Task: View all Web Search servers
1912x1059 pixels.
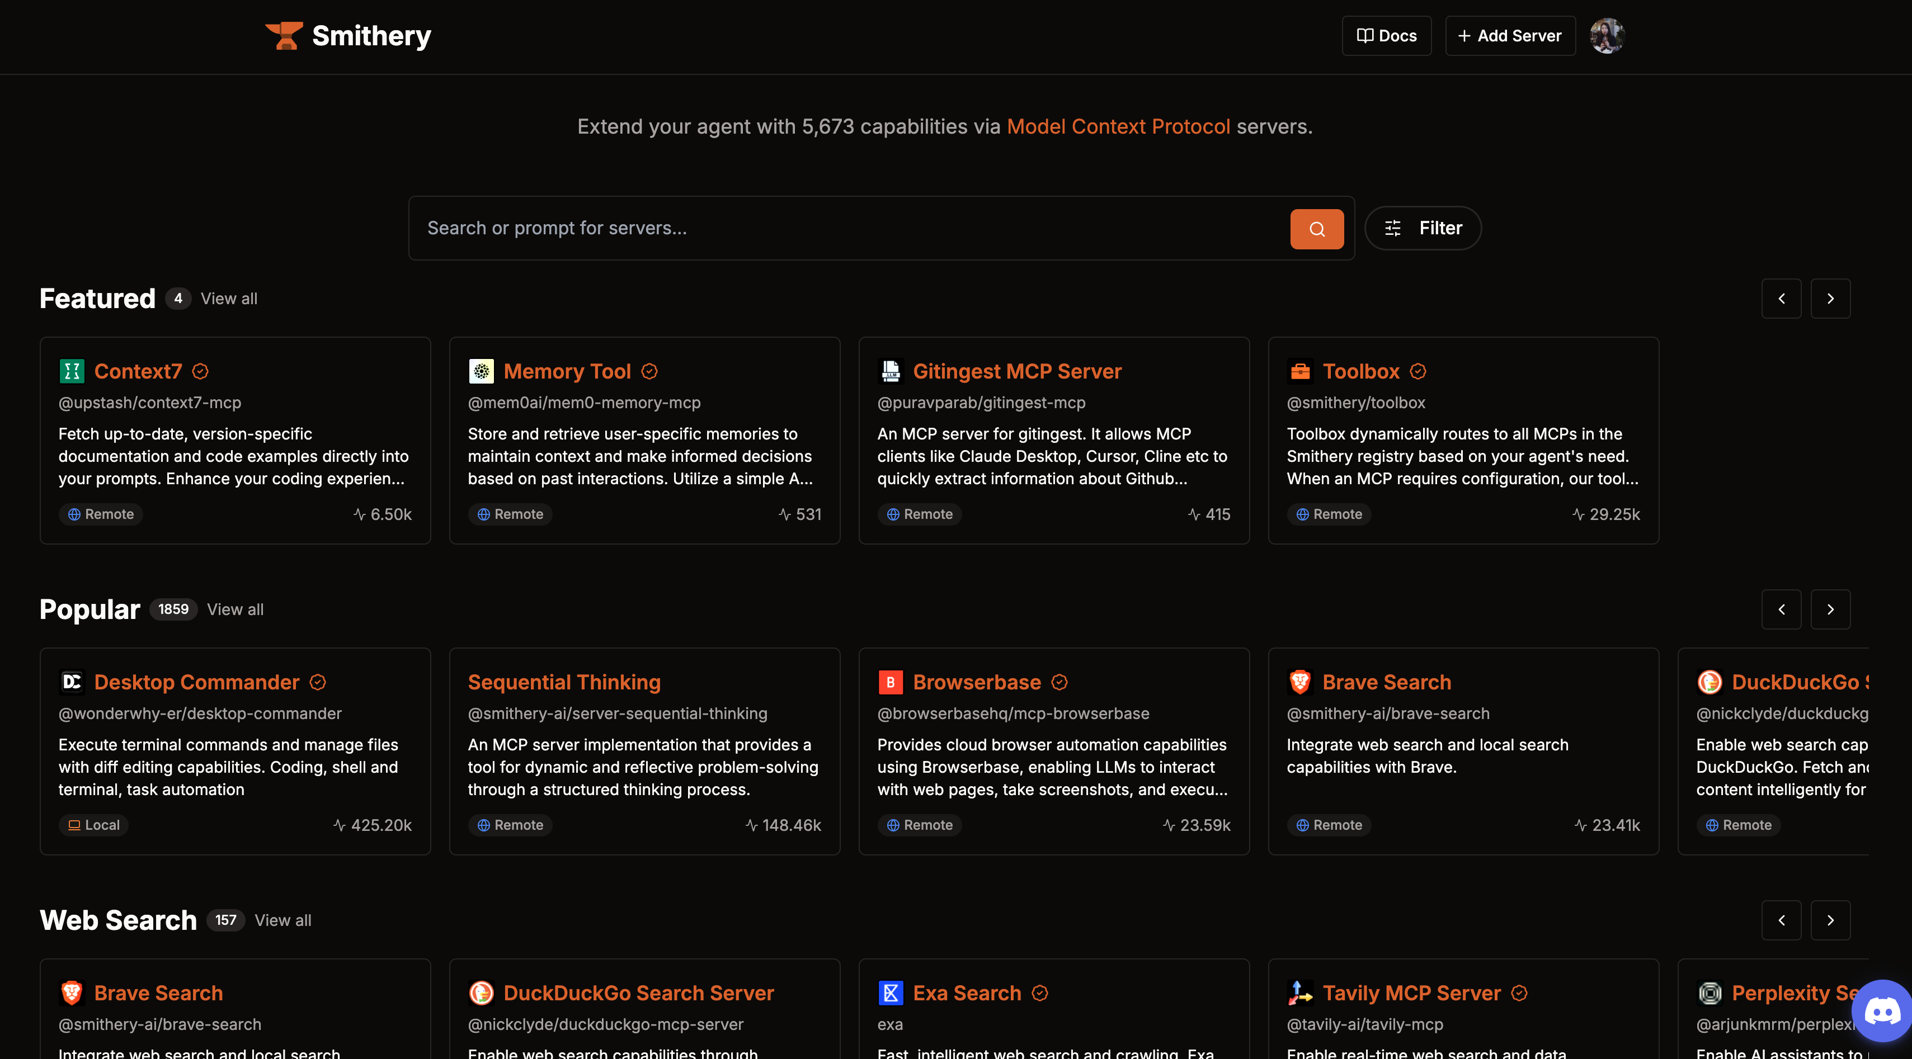Action: 283,920
